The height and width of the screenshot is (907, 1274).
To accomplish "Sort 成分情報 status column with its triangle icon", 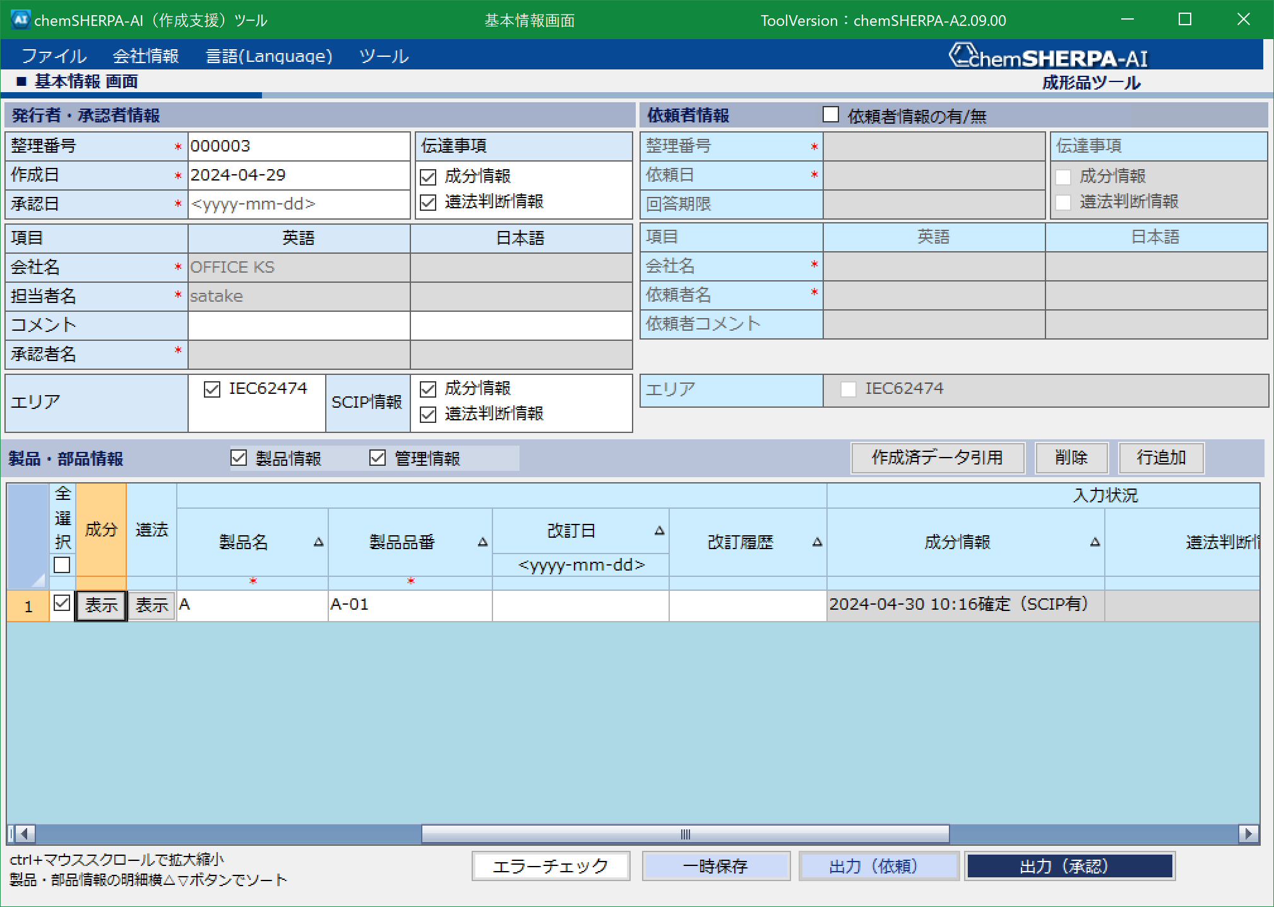I will click(1095, 542).
